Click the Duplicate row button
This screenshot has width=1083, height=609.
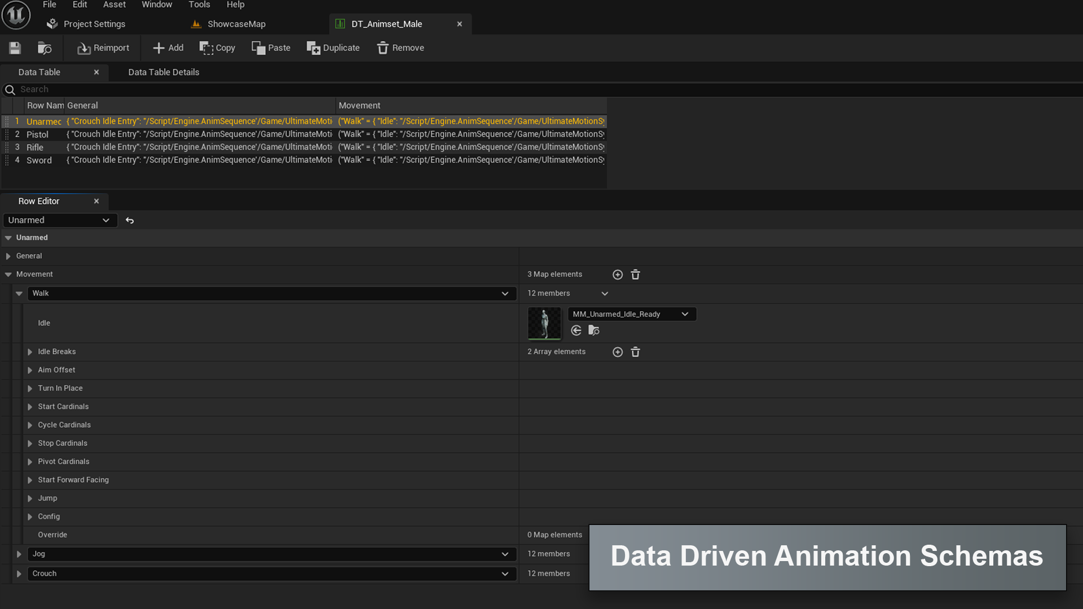[333, 48]
